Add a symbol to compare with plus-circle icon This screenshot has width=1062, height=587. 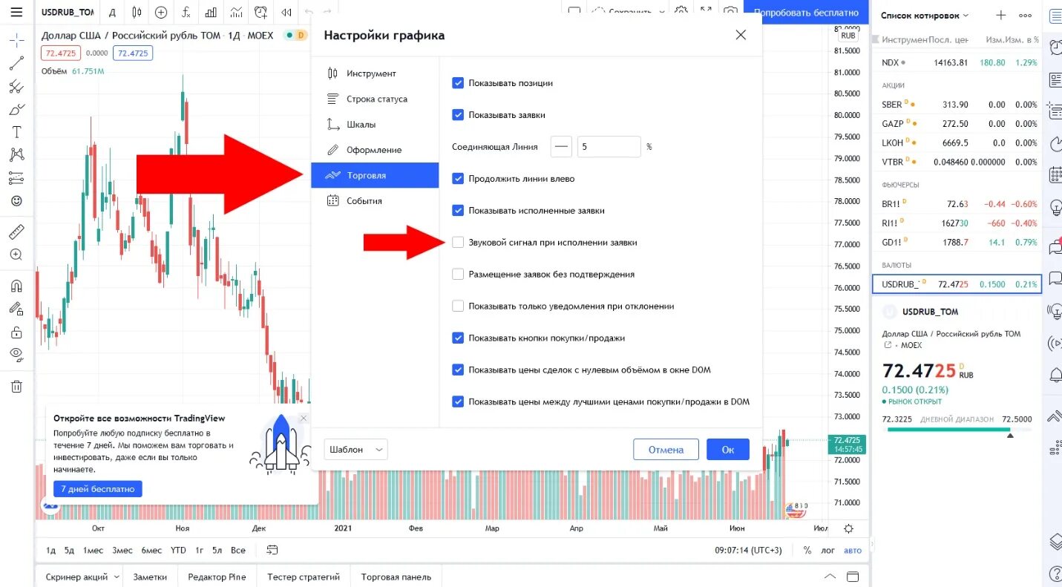pos(161,13)
